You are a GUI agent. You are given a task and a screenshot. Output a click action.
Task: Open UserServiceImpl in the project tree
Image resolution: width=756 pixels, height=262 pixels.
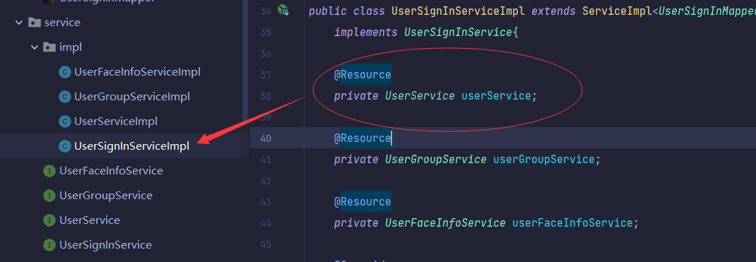click(x=116, y=121)
